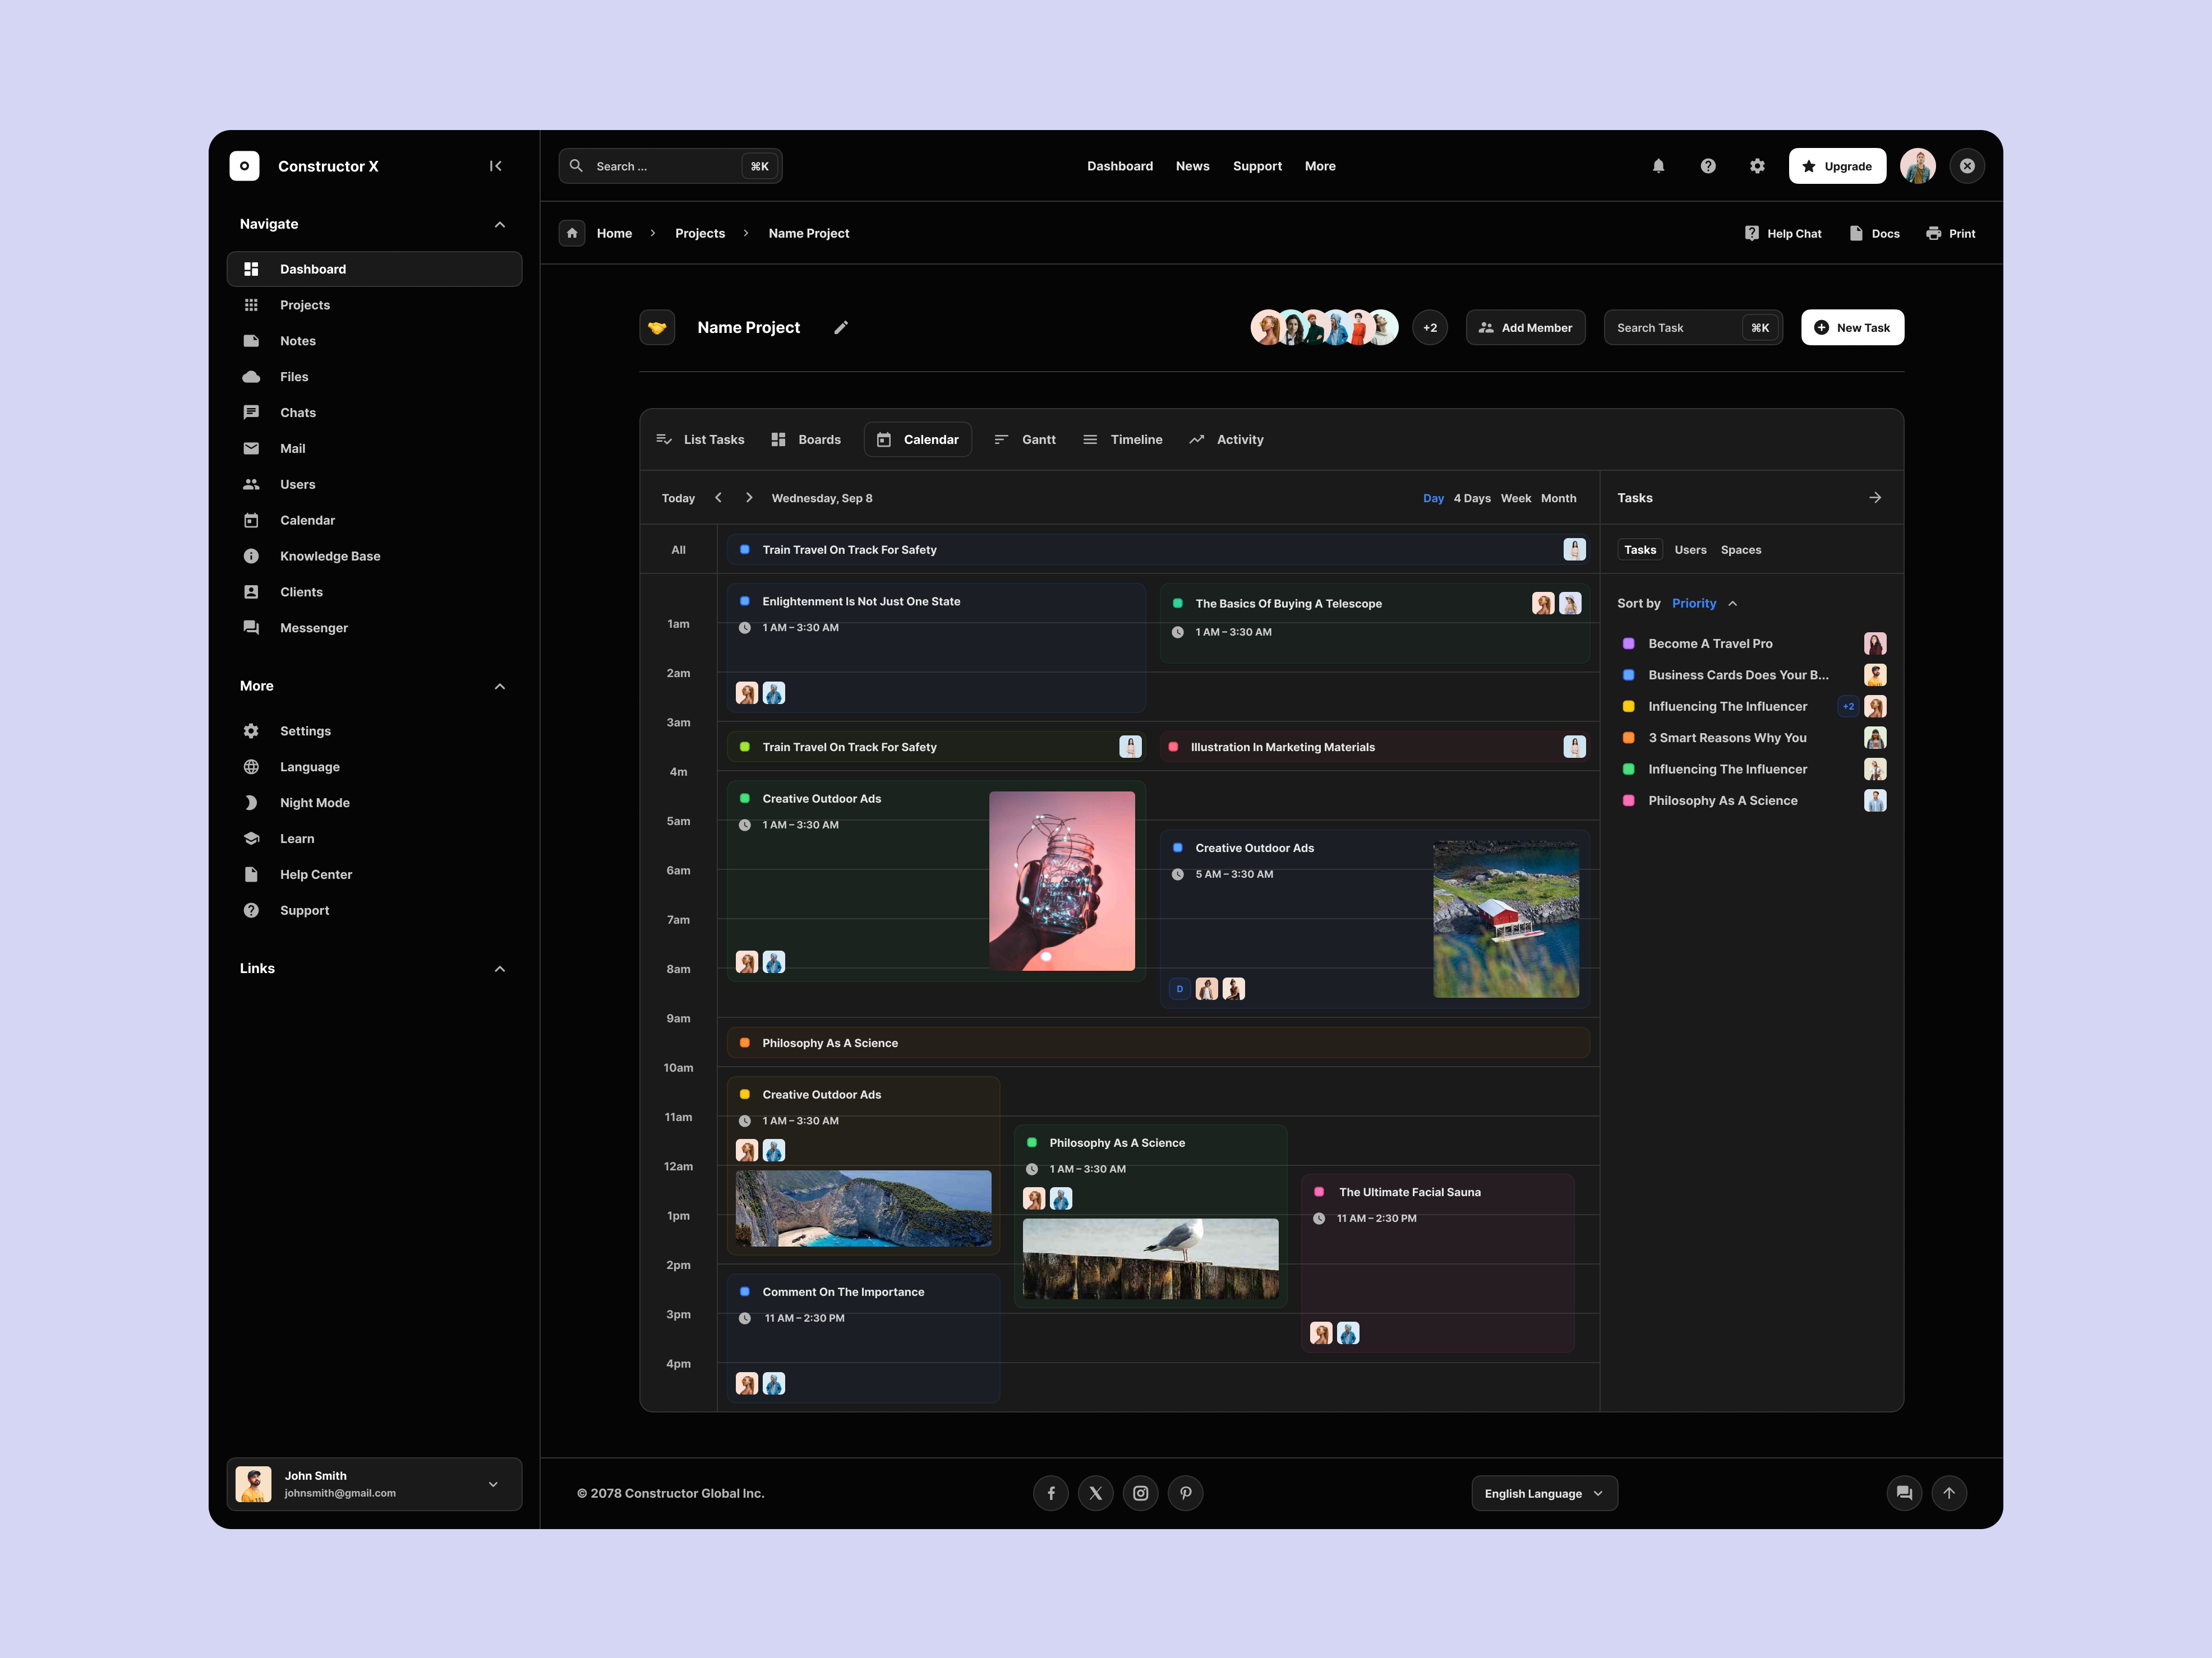Open the Users tab in Tasks panel
This screenshot has height=1658, width=2212.
1690,550
